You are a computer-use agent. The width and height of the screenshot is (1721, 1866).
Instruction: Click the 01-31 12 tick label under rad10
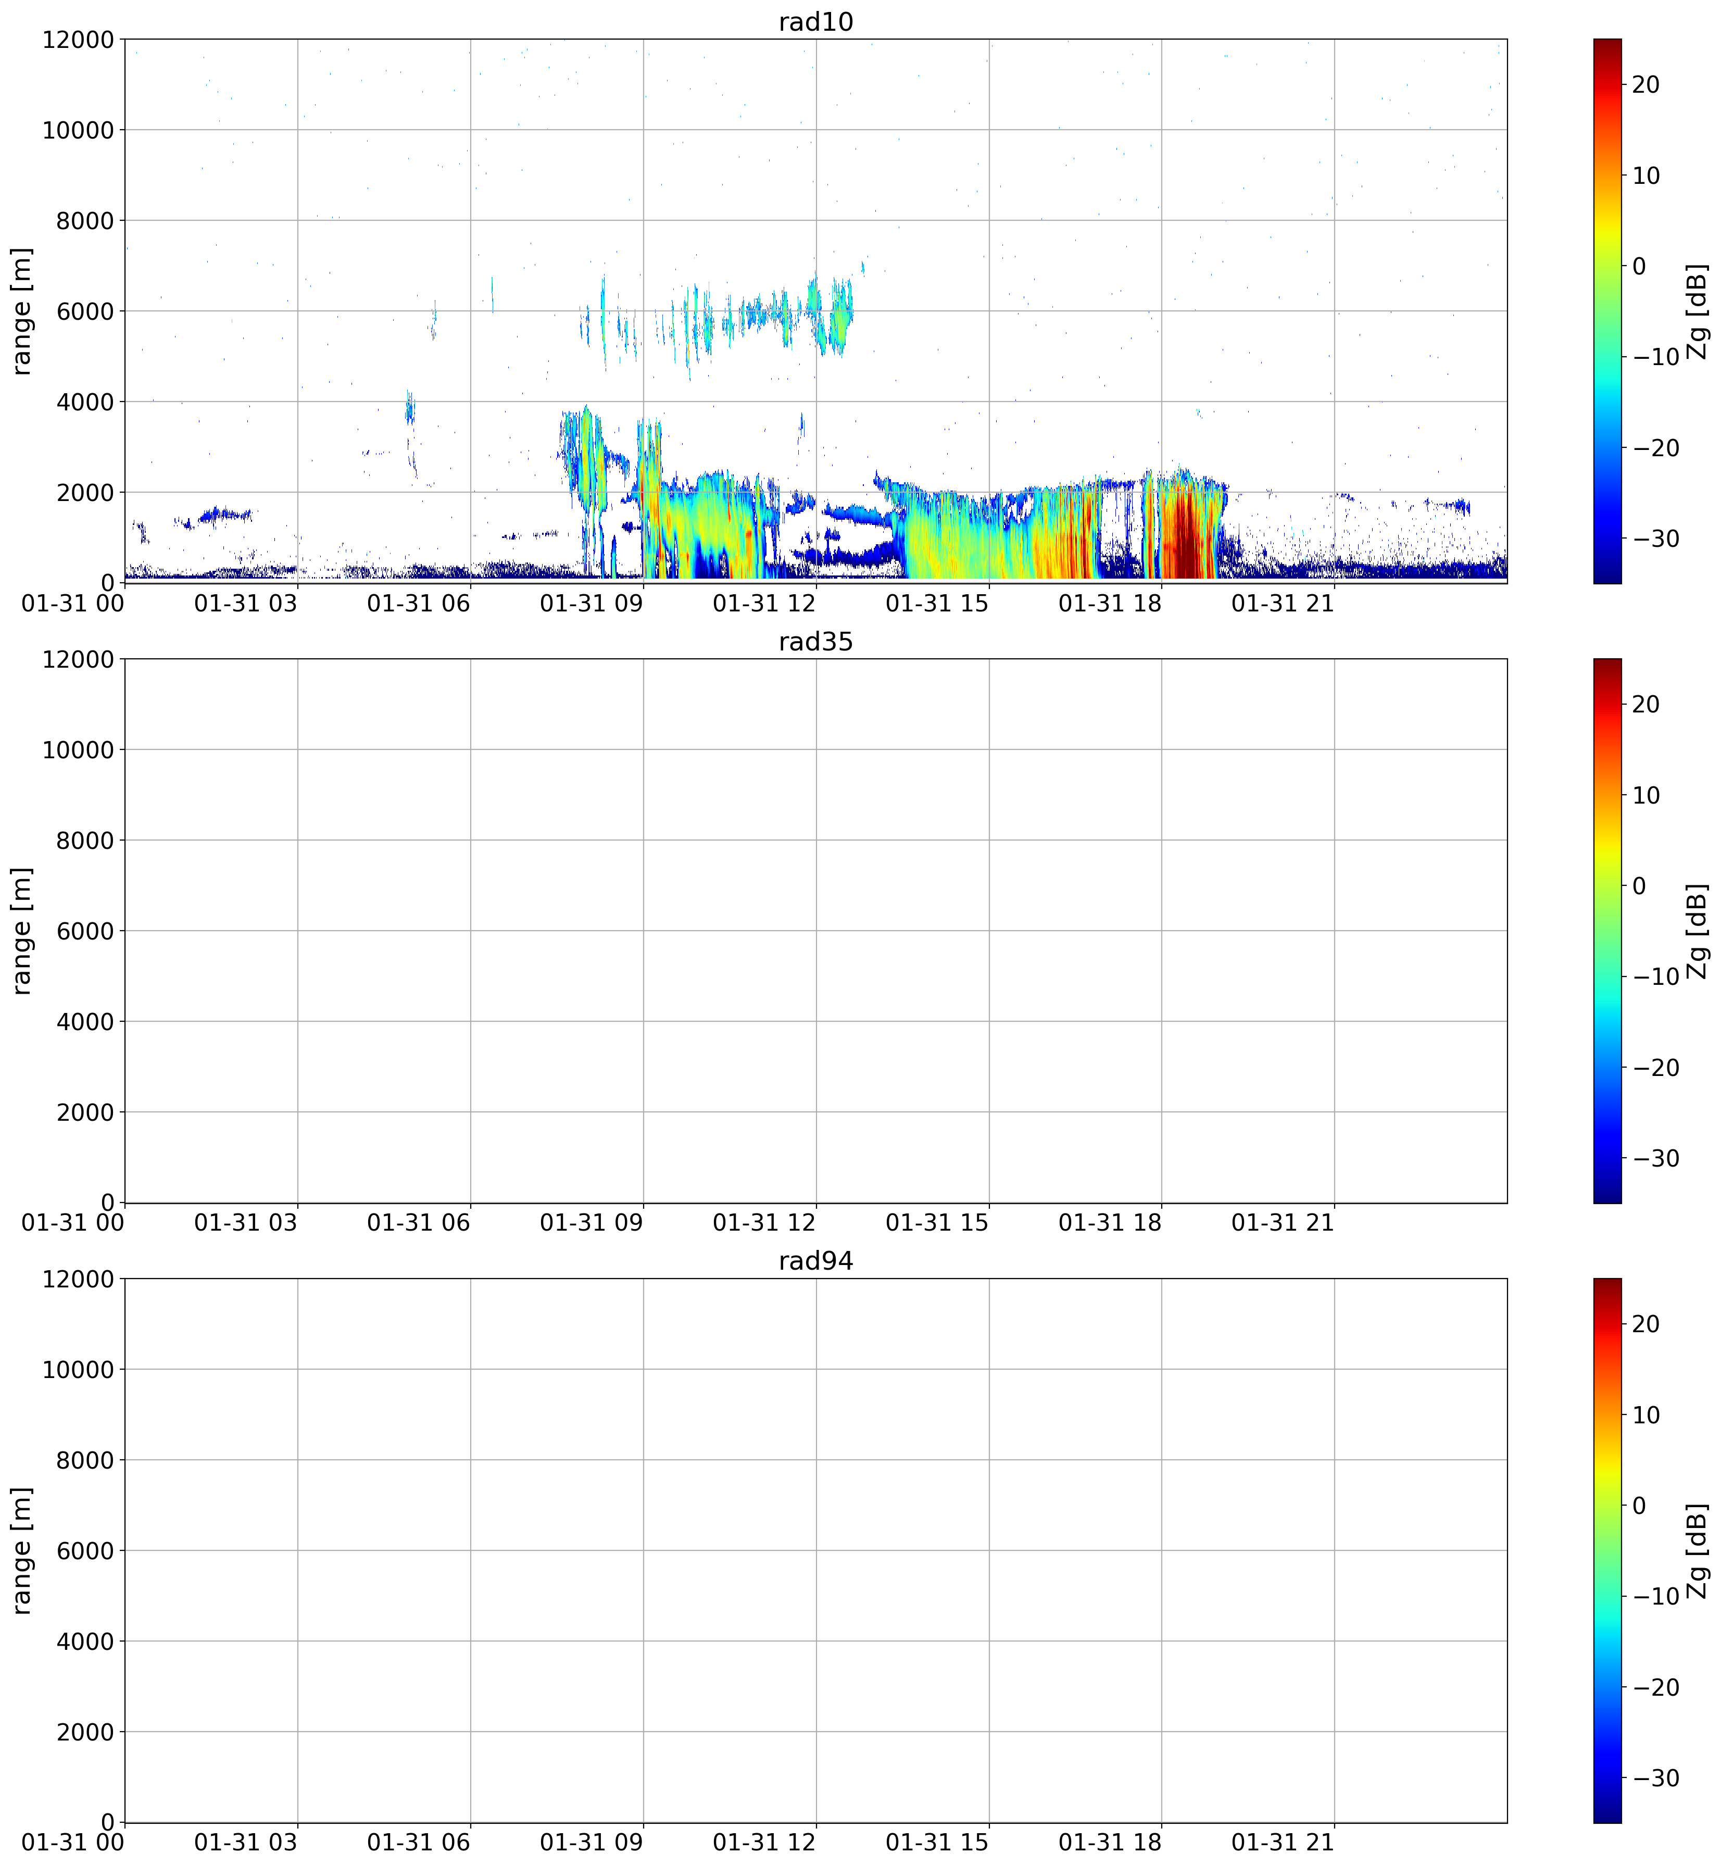tap(764, 603)
